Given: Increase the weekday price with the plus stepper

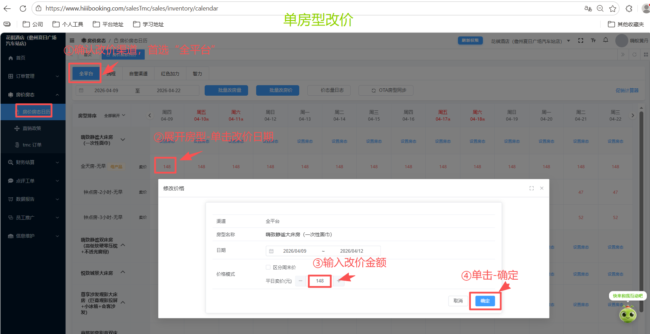Looking at the screenshot, I should [338, 281].
